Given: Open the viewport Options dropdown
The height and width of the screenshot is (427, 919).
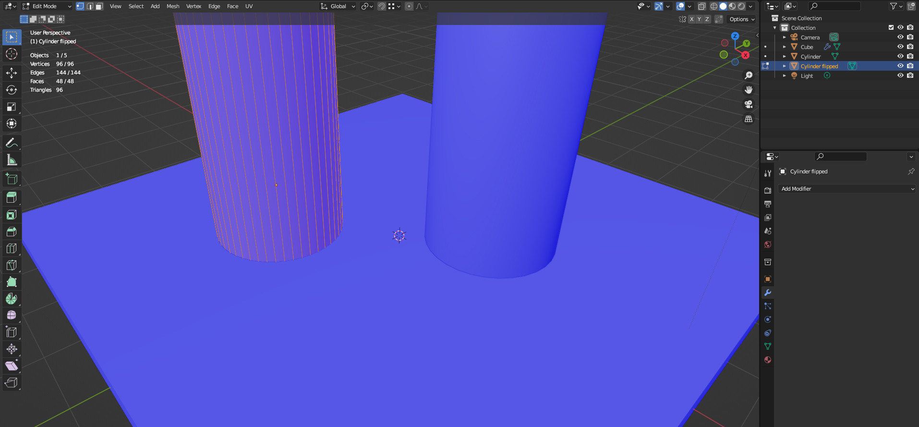Looking at the screenshot, I should 742,19.
